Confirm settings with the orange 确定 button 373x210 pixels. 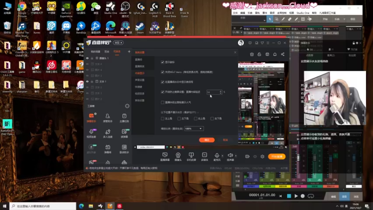207,140
